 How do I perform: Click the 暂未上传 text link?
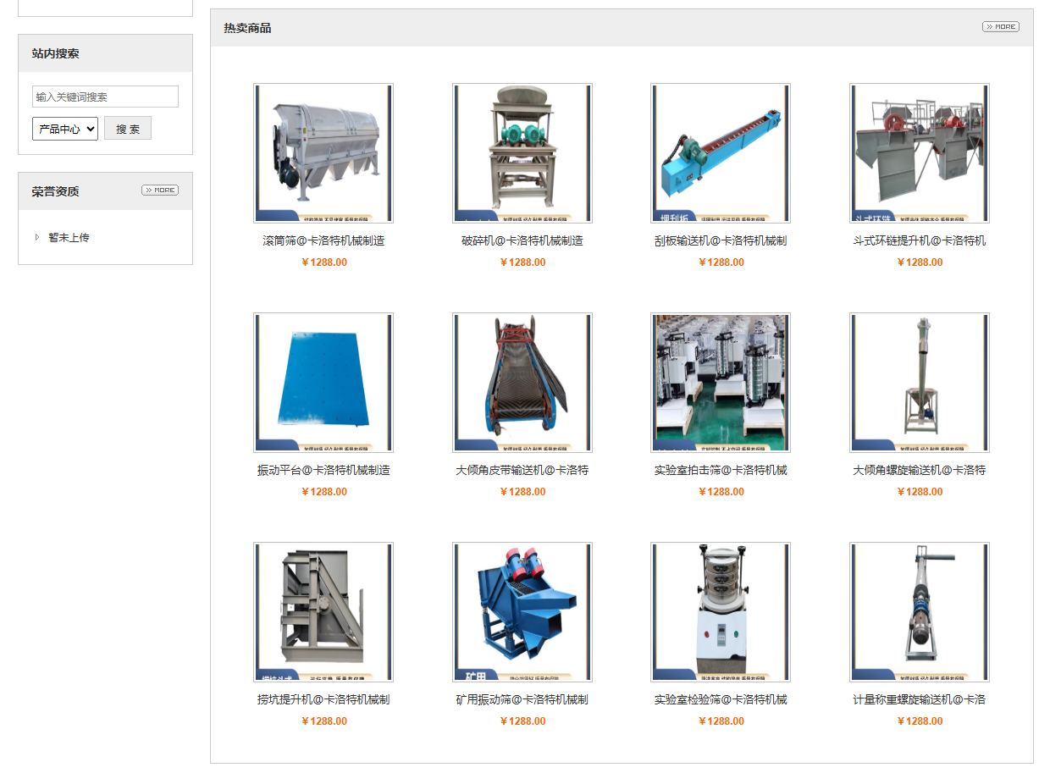tap(69, 238)
